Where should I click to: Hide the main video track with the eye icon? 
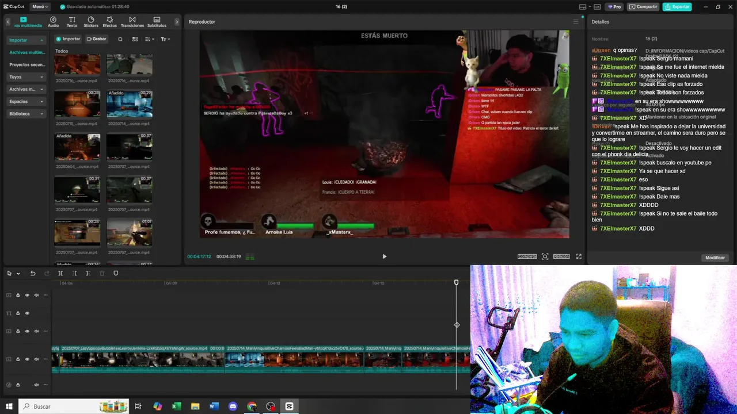pyautogui.click(x=27, y=359)
